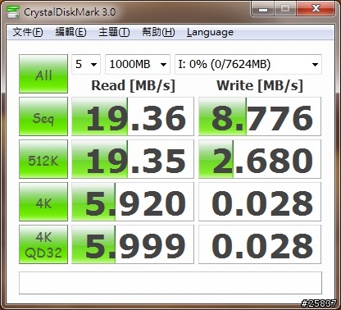
Task: Open the 文件(F) menu
Action: [28, 32]
